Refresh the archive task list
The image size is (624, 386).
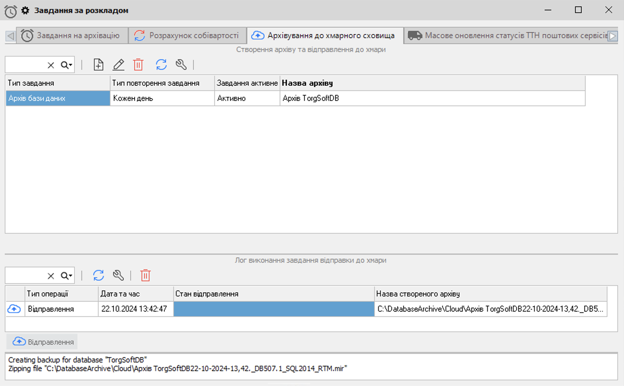(161, 65)
